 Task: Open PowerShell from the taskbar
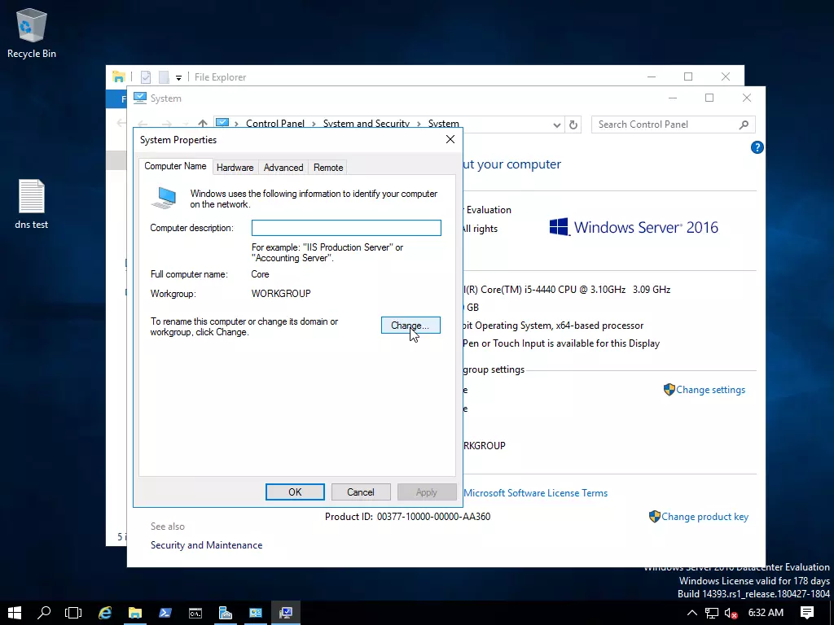(x=165, y=613)
